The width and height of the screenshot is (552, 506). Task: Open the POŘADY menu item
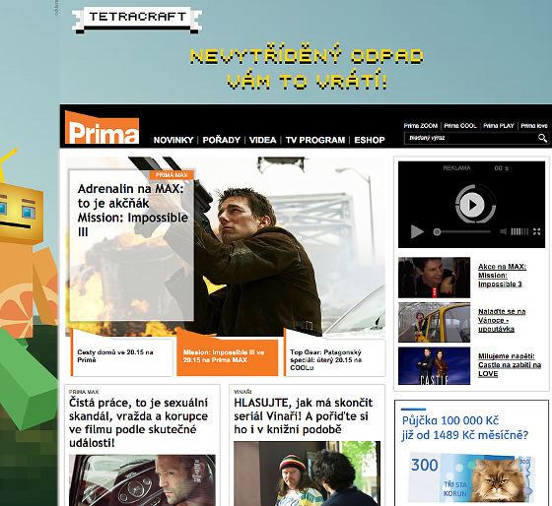(x=221, y=140)
